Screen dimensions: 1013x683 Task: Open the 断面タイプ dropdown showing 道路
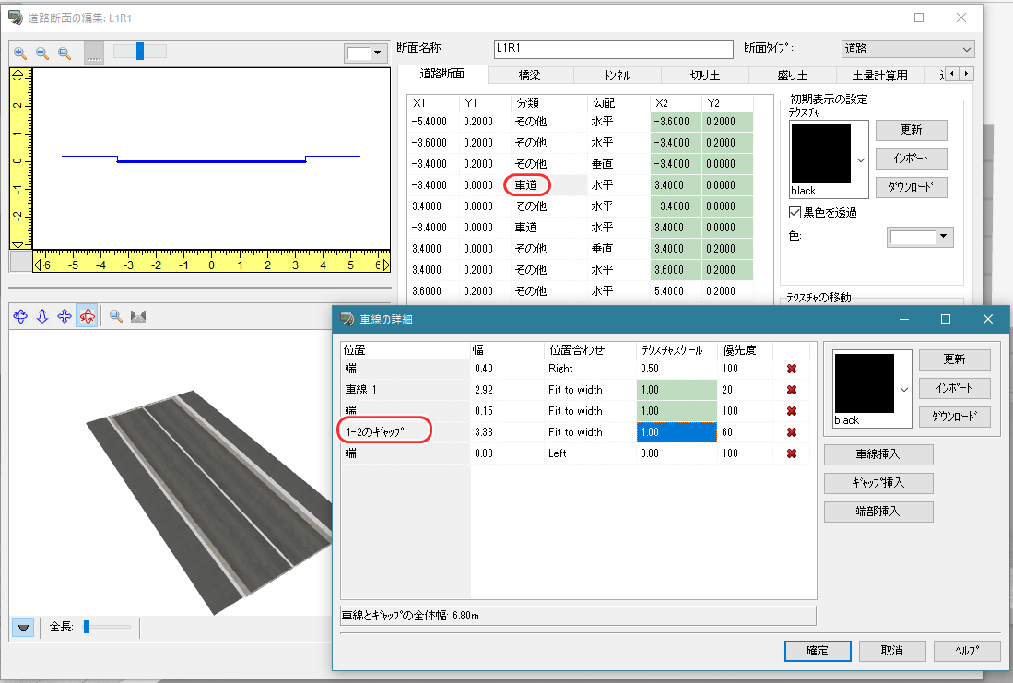click(x=908, y=49)
